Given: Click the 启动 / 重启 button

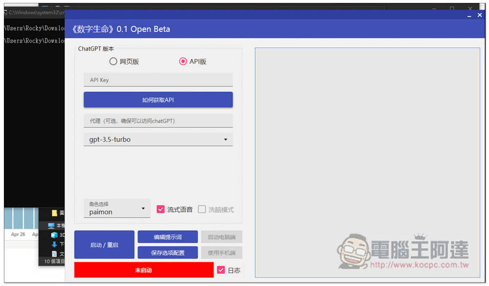Looking at the screenshot, I should 104,245.
